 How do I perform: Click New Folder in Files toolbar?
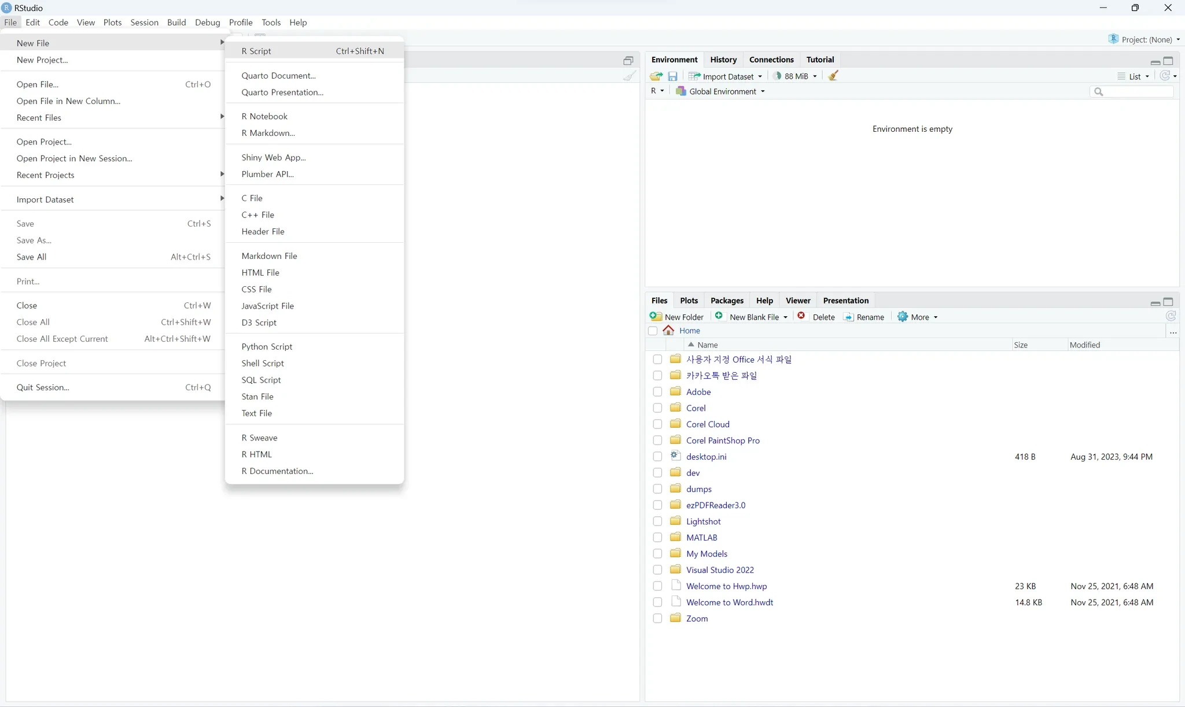pyautogui.click(x=676, y=317)
